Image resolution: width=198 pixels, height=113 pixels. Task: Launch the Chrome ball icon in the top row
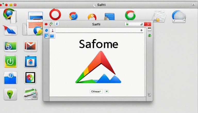click(73, 16)
